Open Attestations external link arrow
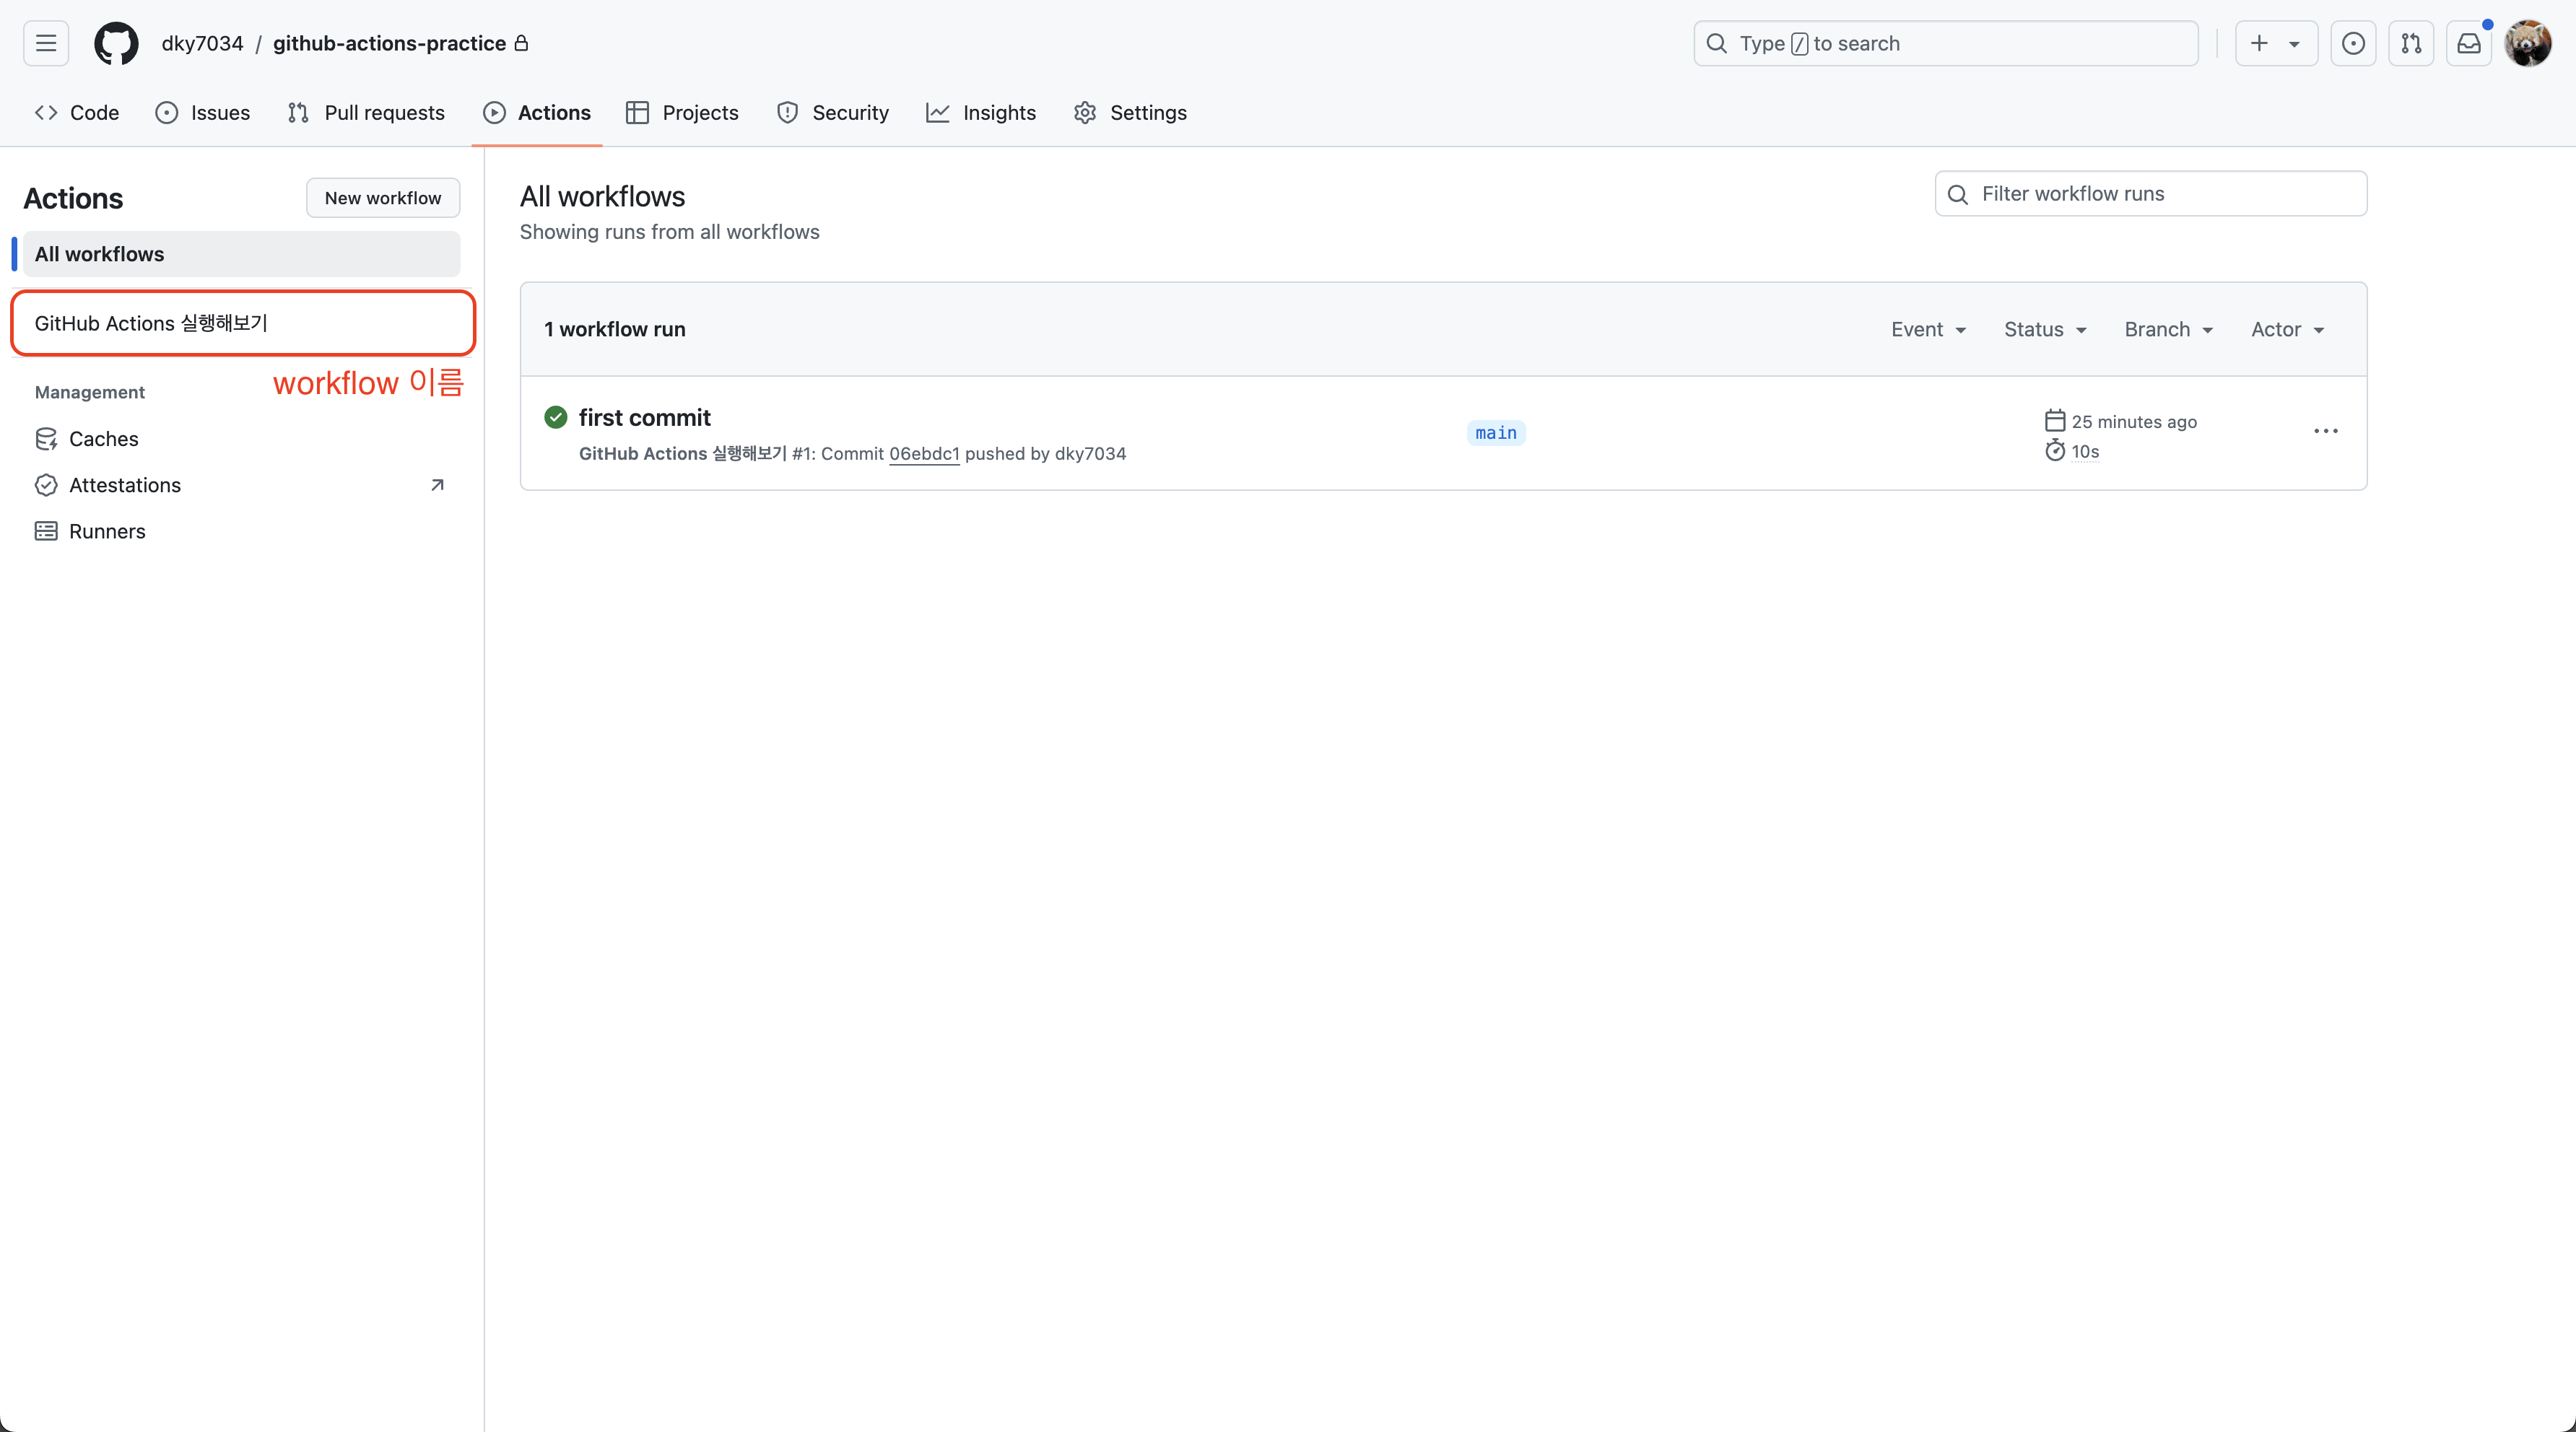 pyautogui.click(x=437, y=485)
